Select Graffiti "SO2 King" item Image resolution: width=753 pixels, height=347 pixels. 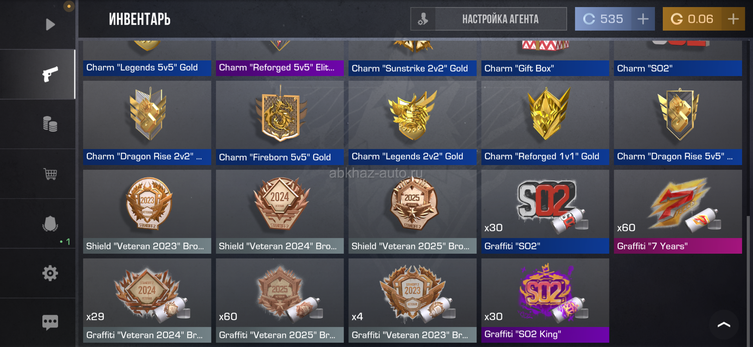[545, 301]
